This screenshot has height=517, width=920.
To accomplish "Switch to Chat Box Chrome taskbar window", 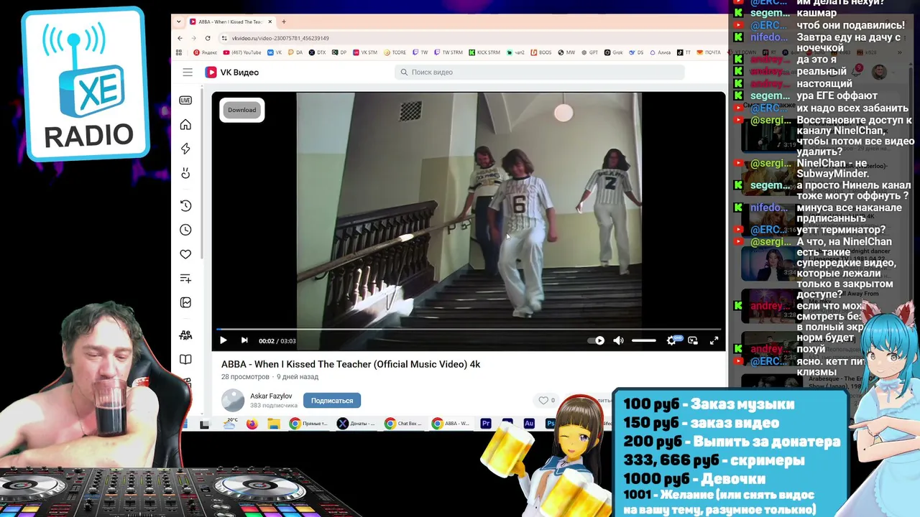I will tap(404, 424).
